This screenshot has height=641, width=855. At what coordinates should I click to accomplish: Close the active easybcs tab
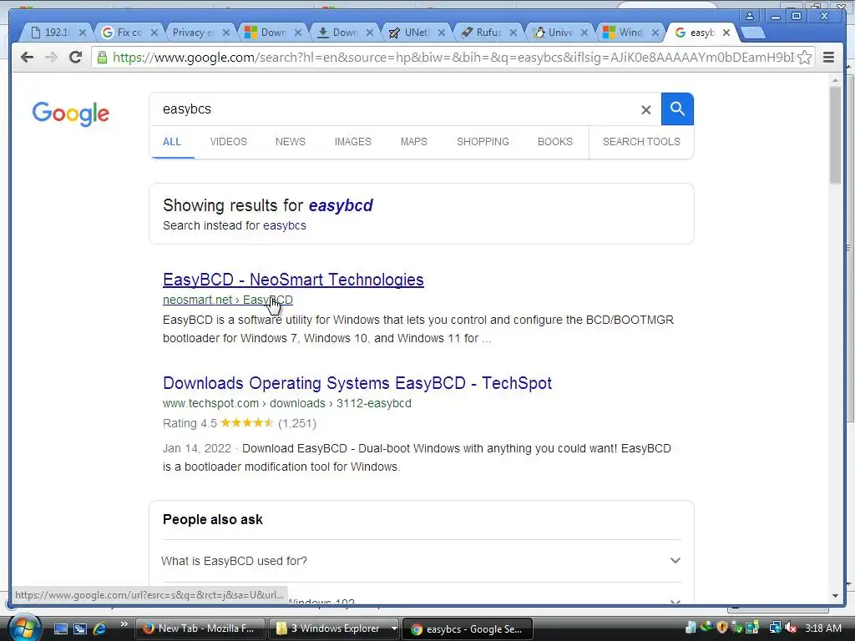(x=726, y=33)
